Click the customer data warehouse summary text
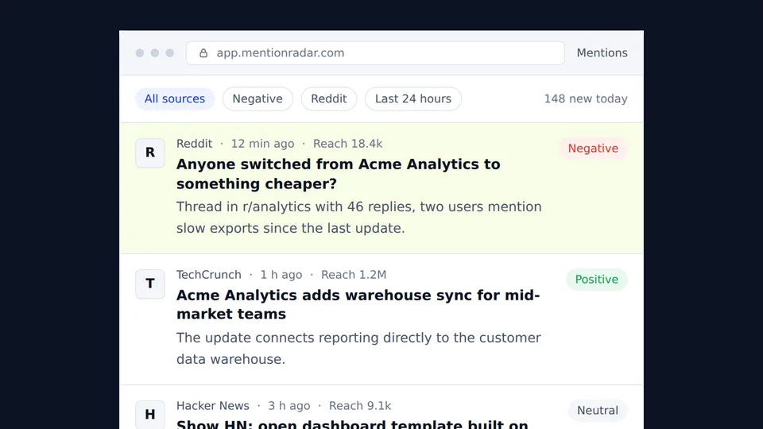Image resolution: width=763 pixels, height=429 pixels. pyautogui.click(x=358, y=348)
